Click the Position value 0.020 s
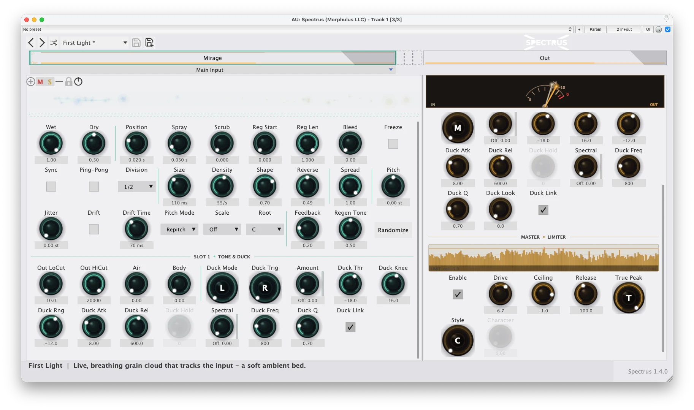Image resolution: width=694 pixels, height=410 pixels. pyautogui.click(x=137, y=160)
